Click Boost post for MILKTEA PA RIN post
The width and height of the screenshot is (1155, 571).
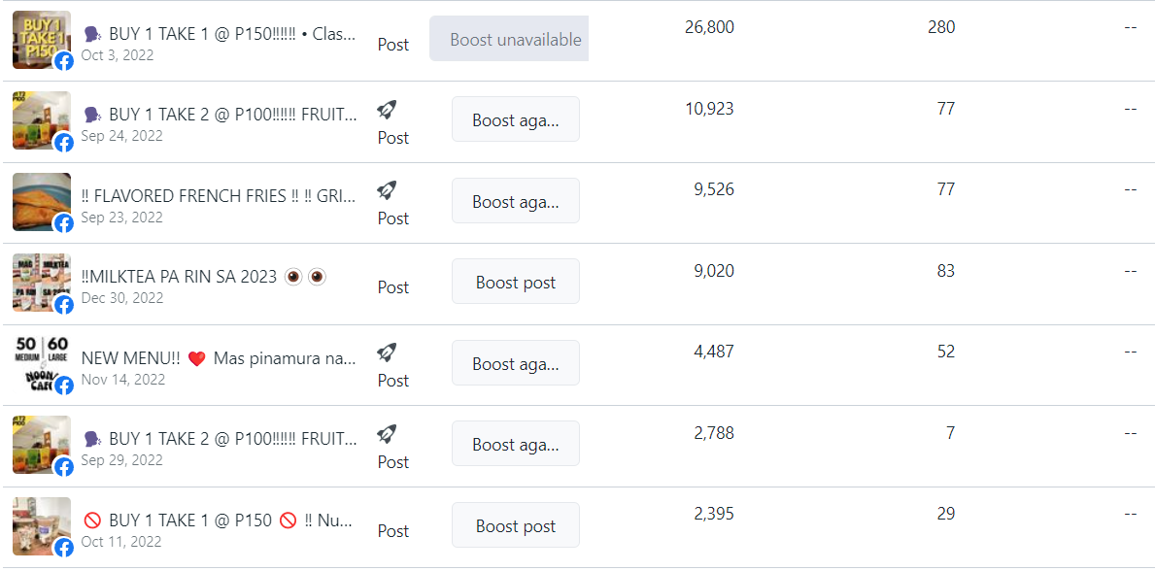tap(516, 282)
